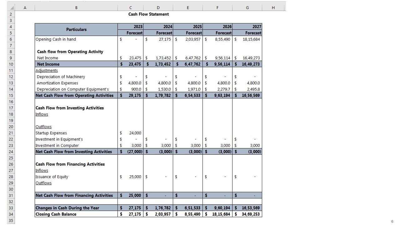Click the select-all corner triangle
This screenshot has width=400, height=225.
(x=12, y=8)
